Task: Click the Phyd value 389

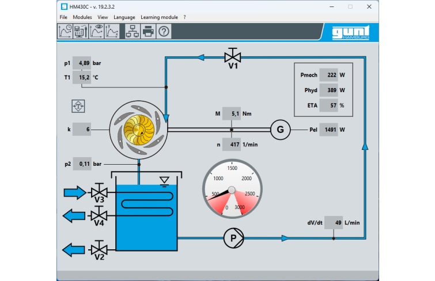Action: 328,90
